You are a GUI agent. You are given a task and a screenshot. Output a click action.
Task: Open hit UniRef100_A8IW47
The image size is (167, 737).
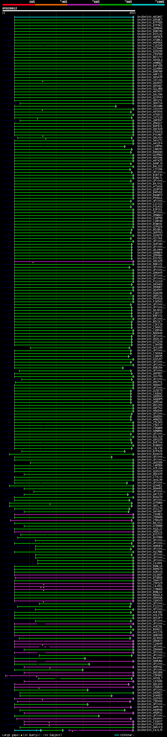coord(150,17)
